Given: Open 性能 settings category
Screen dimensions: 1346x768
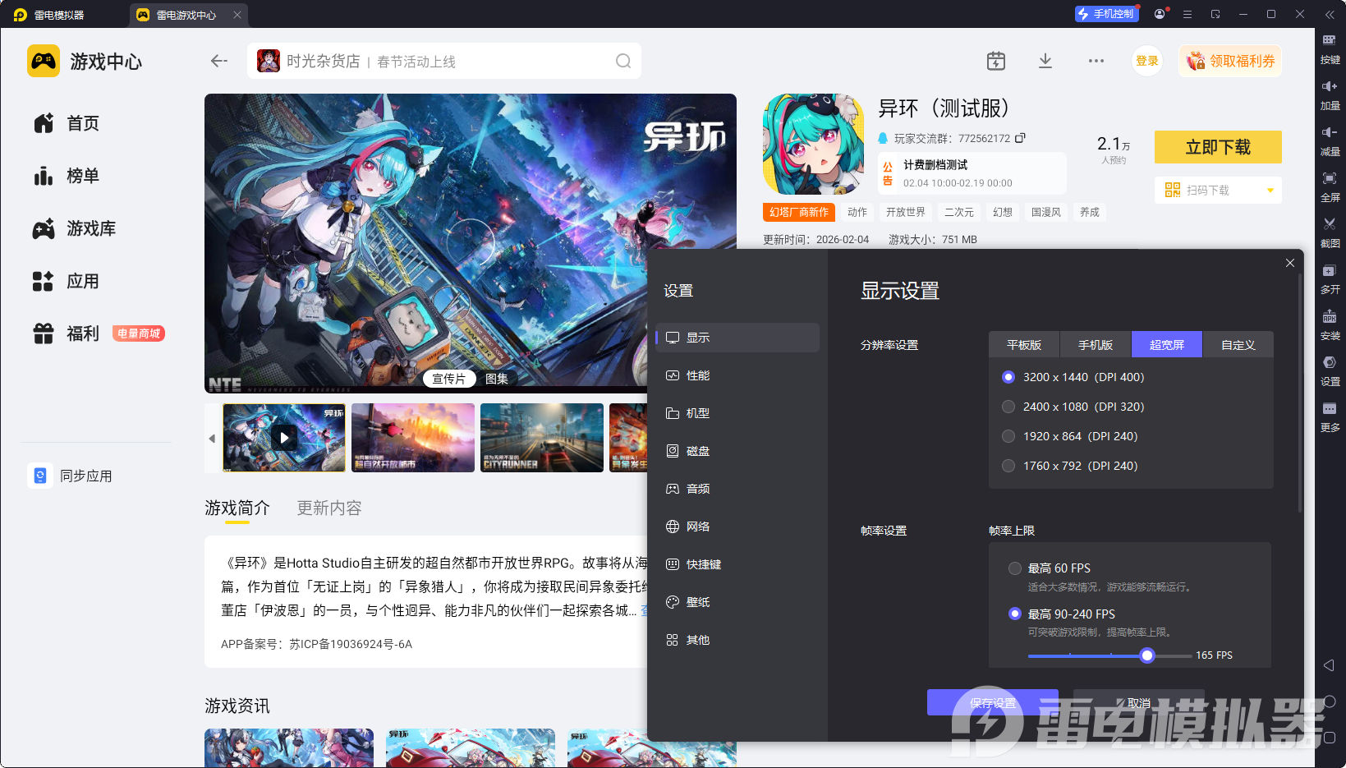Looking at the screenshot, I should 737,375.
